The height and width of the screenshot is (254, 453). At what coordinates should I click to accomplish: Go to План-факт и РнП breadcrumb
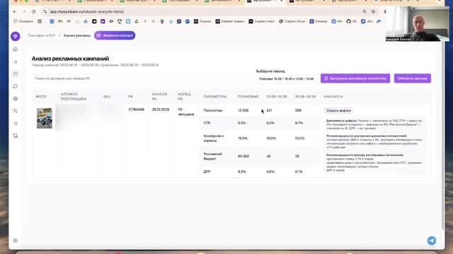[x=41, y=35]
